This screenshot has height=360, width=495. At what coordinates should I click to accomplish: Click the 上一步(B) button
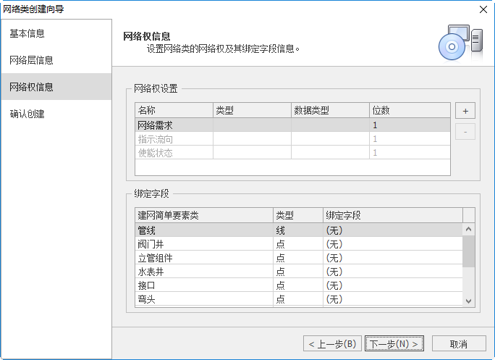[331, 343]
